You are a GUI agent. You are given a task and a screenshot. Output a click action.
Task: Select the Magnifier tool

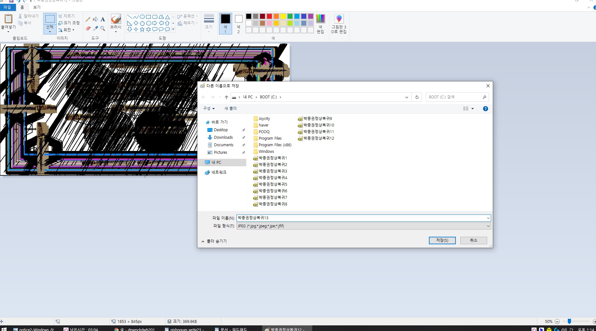(103, 28)
